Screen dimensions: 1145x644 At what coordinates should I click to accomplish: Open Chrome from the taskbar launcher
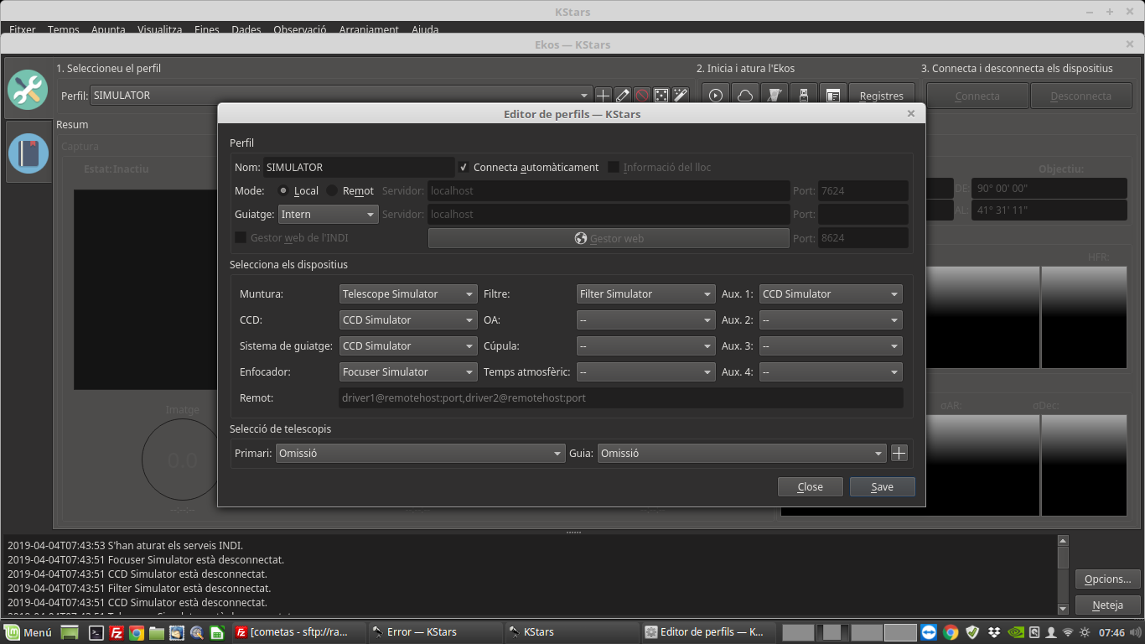(137, 633)
